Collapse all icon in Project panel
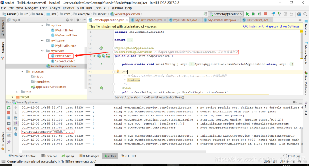This screenshot has height=166, width=309. [72, 20]
